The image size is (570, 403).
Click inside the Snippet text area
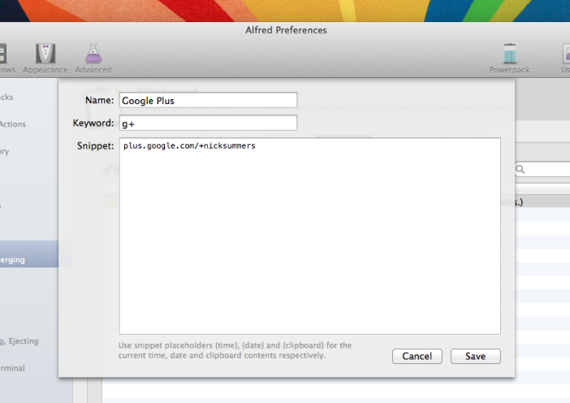309,236
